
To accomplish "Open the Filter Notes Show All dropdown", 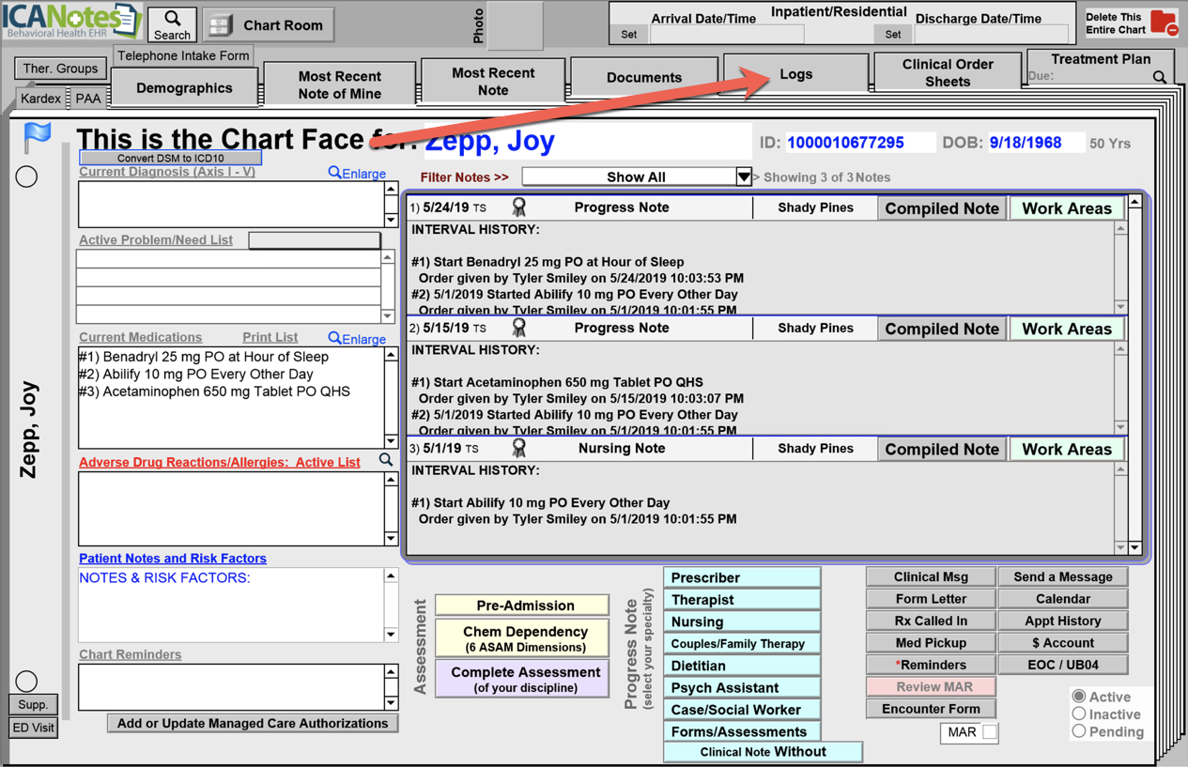I will (743, 176).
